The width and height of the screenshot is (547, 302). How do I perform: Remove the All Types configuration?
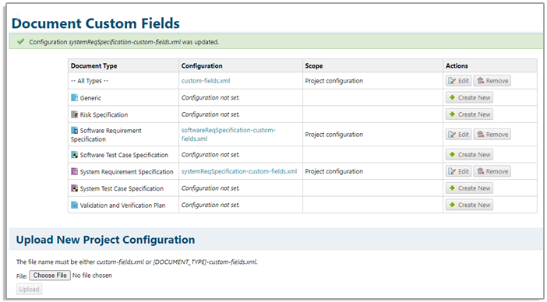[x=492, y=81]
